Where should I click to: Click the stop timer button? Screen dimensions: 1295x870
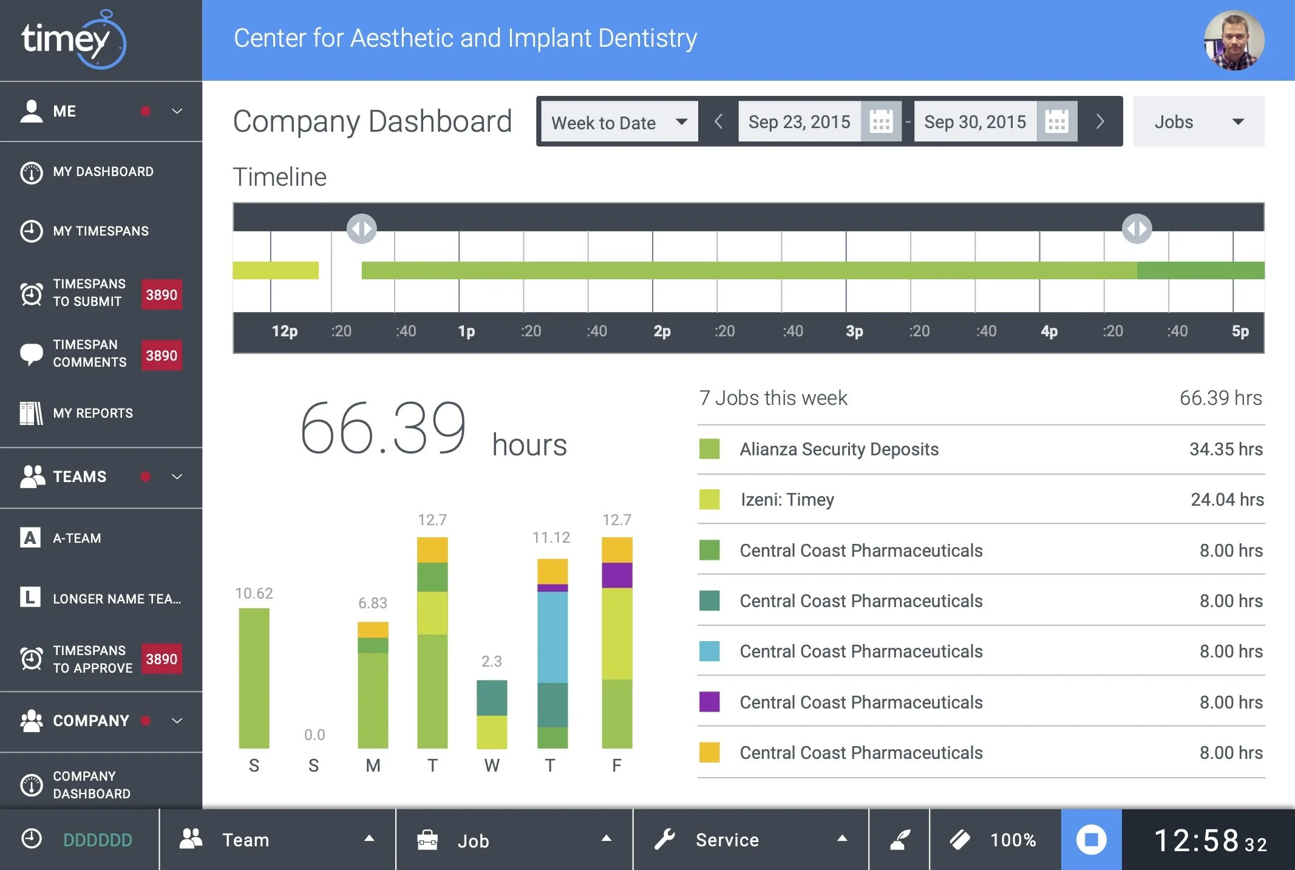click(x=1090, y=840)
